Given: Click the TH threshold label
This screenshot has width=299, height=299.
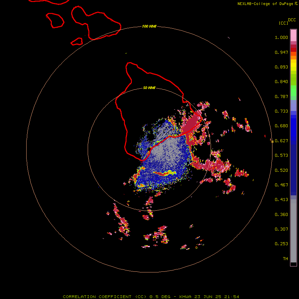Looking at the screenshot, I should [x=285, y=259].
